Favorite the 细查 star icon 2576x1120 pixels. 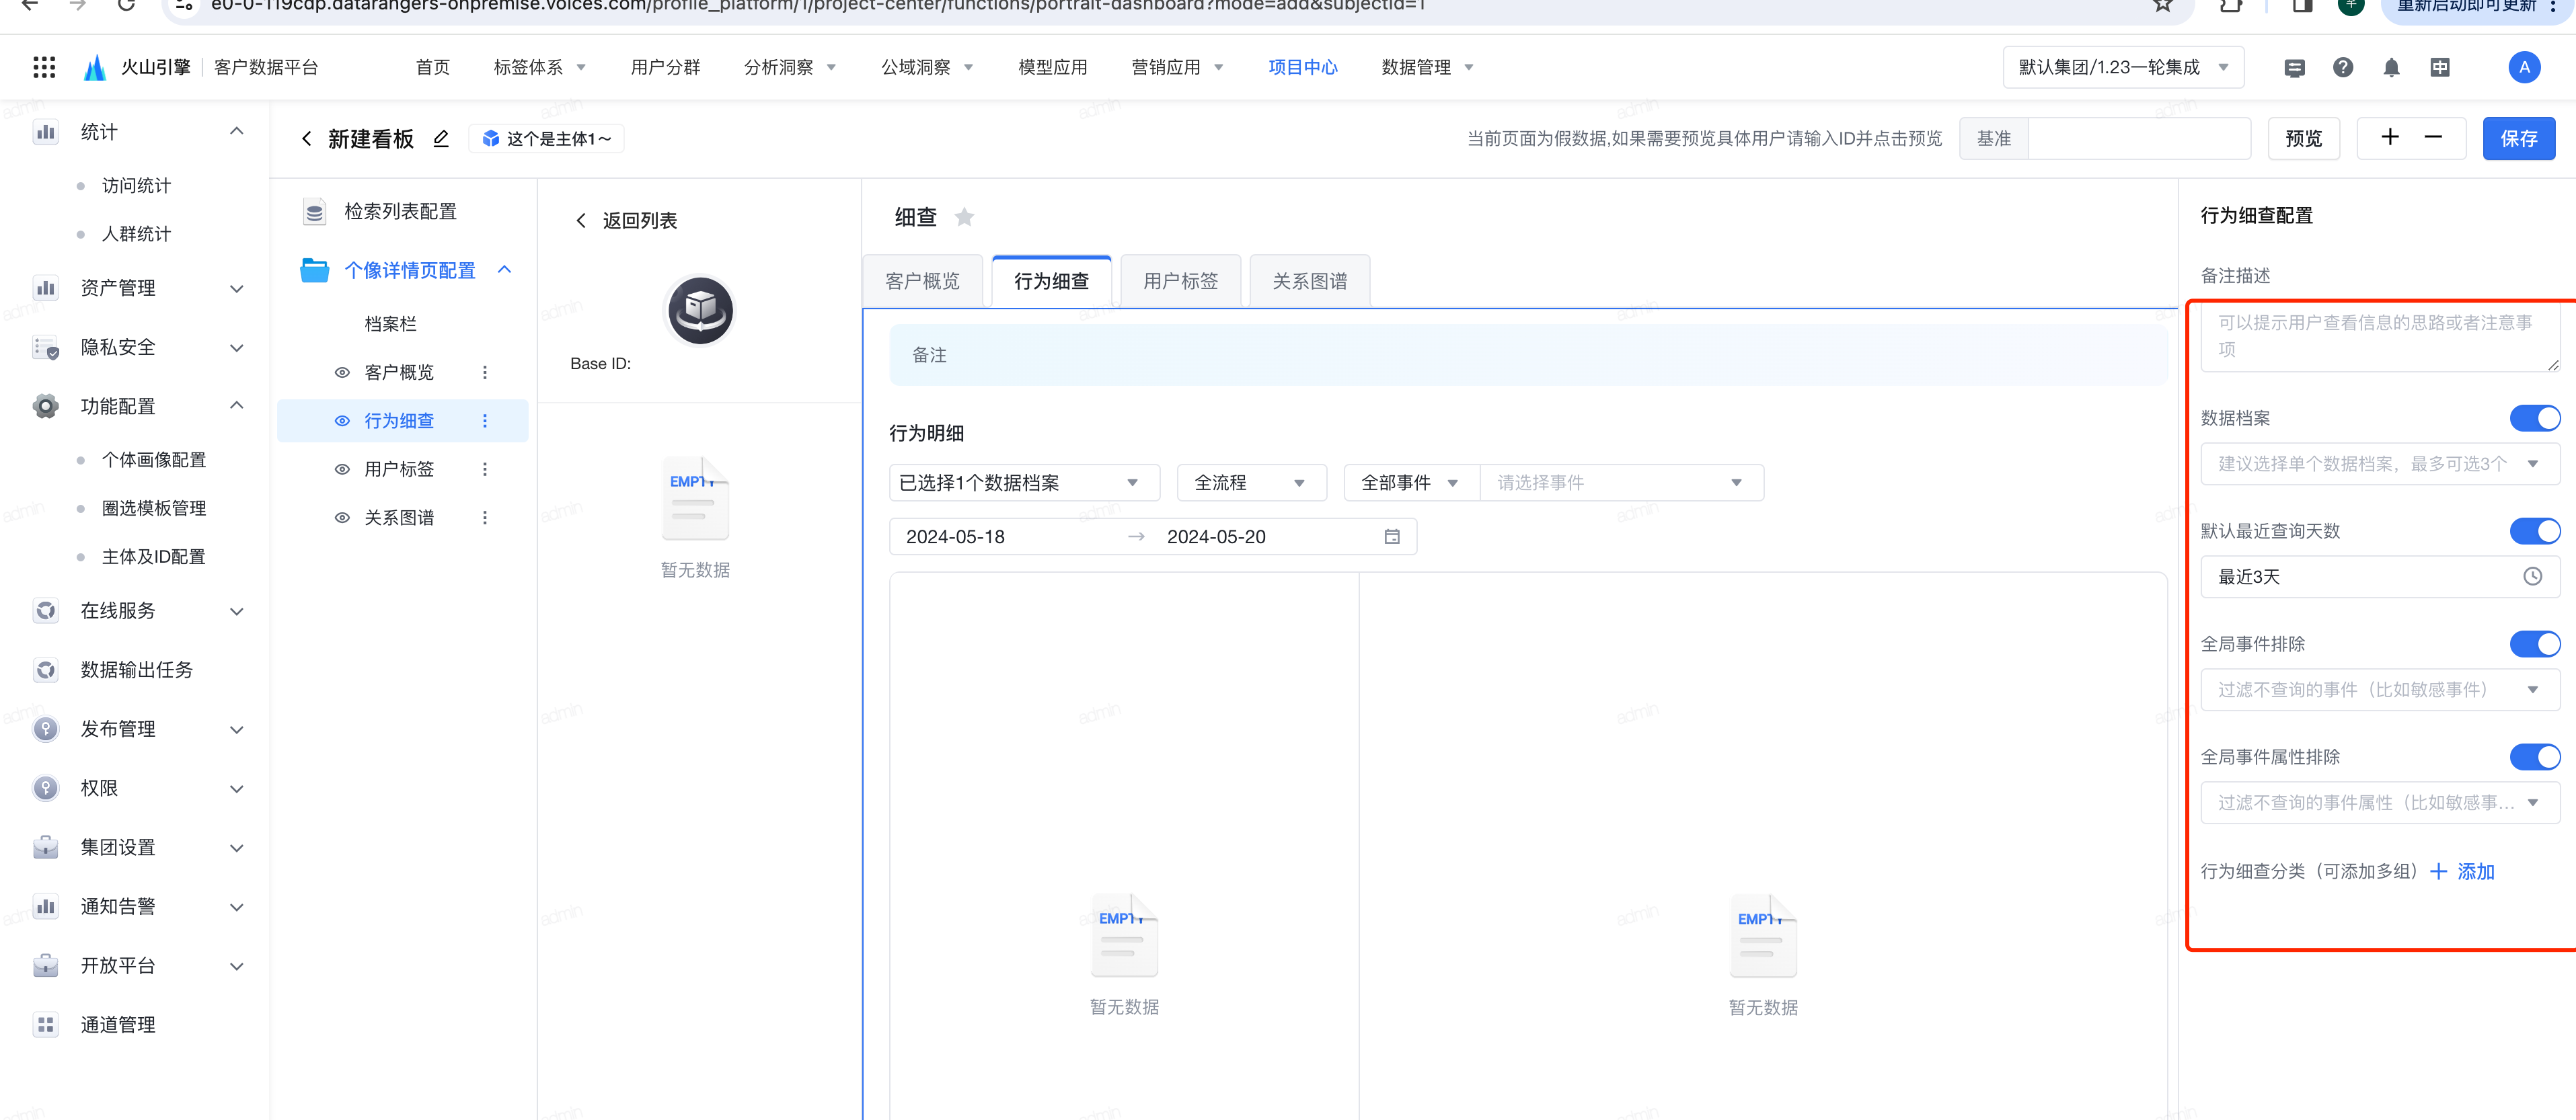[x=964, y=216]
